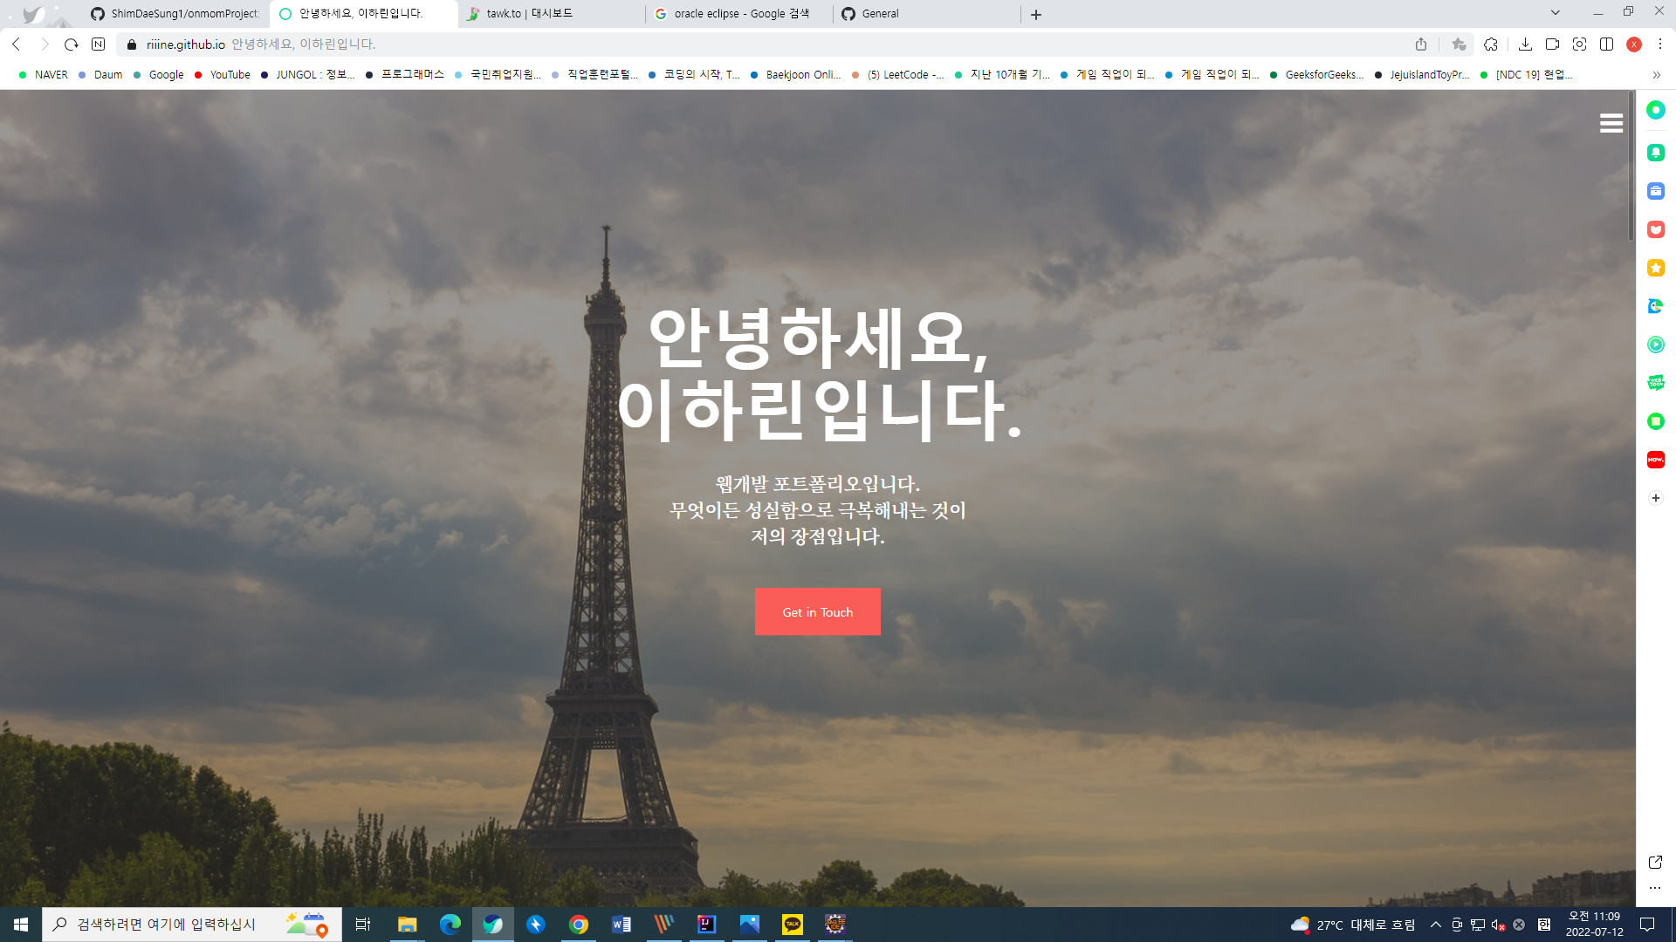The width and height of the screenshot is (1676, 942).
Task: Show hidden icons in the system tray
Action: click(x=1434, y=925)
